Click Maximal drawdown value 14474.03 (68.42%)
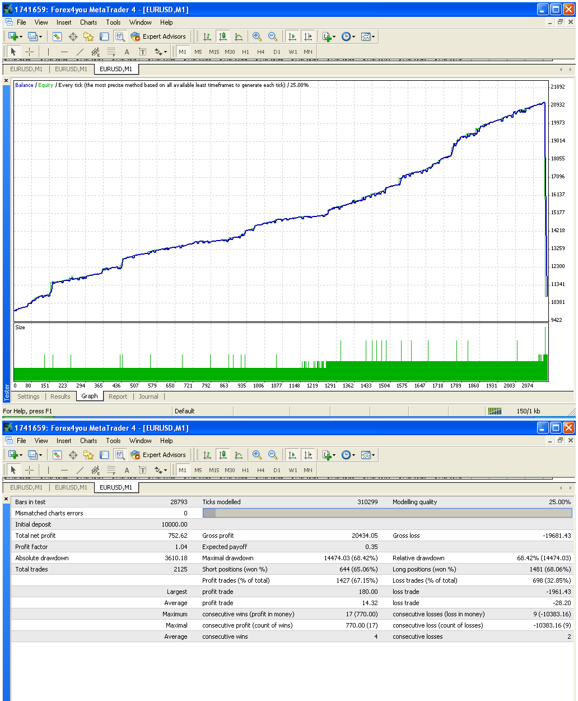578x701 pixels. (x=351, y=558)
